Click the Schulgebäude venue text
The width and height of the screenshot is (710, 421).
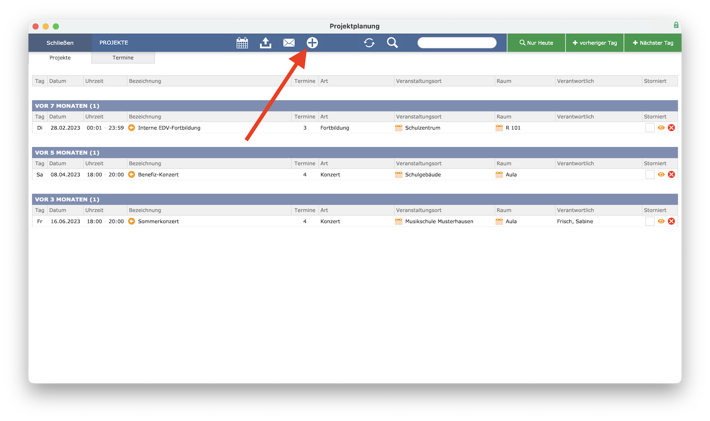[x=423, y=174]
